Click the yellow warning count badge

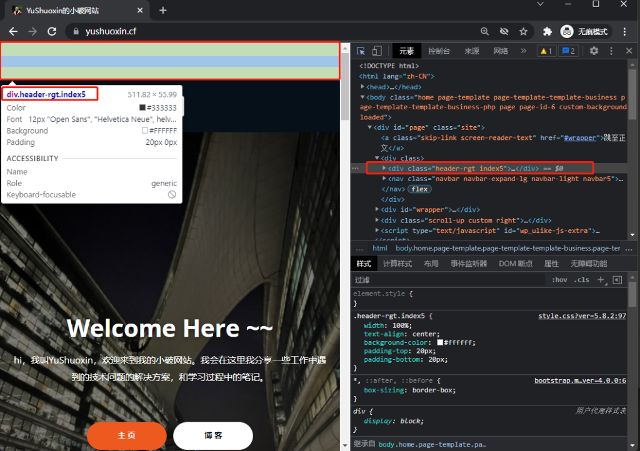click(x=545, y=51)
